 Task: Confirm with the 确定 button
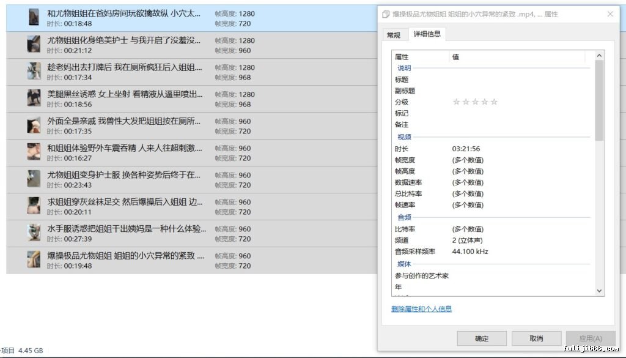point(482,338)
